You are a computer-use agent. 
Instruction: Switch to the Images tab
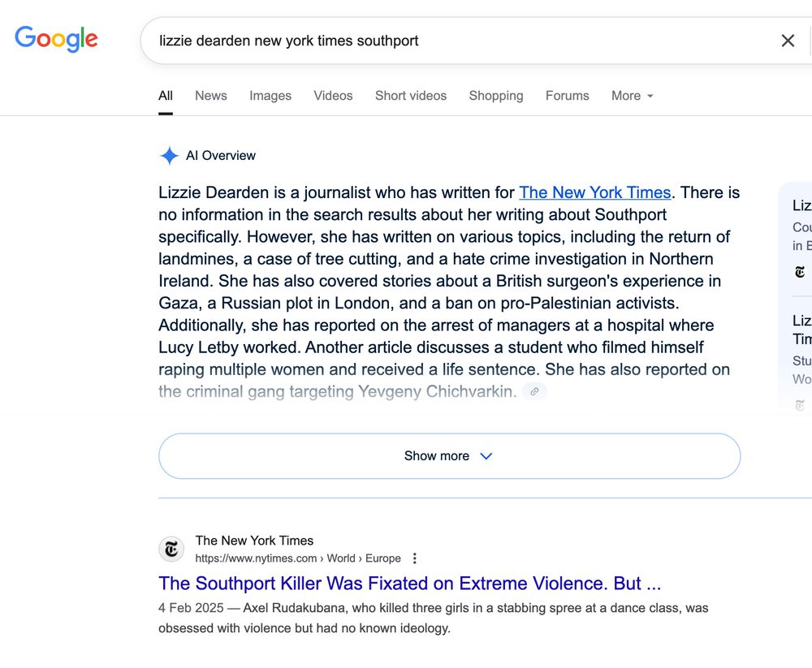pos(270,96)
